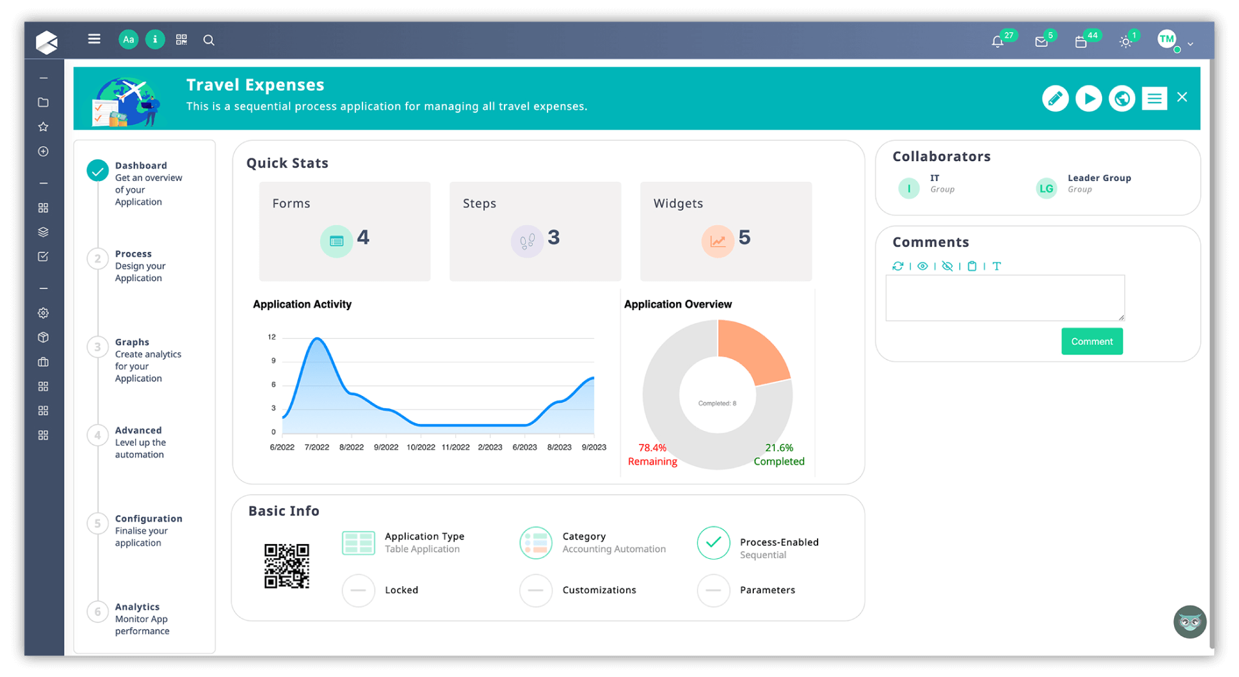Run the application with play button

pyautogui.click(x=1089, y=99)
